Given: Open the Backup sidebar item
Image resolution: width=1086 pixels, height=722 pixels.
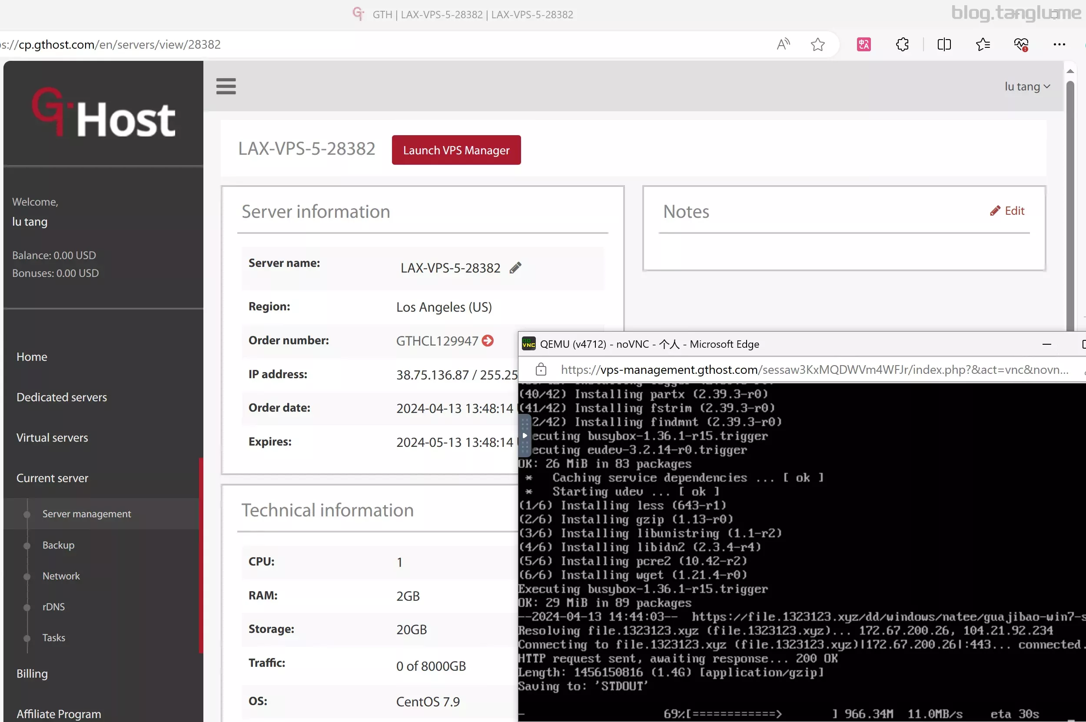Looking at the screenshot, I should pos(59,545).
